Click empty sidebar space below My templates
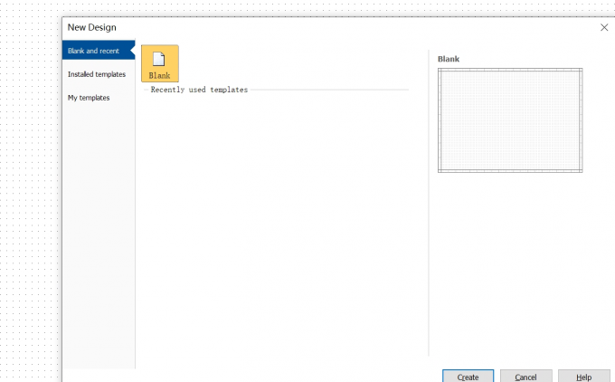 pyautogui.click(x=99, y=235)
